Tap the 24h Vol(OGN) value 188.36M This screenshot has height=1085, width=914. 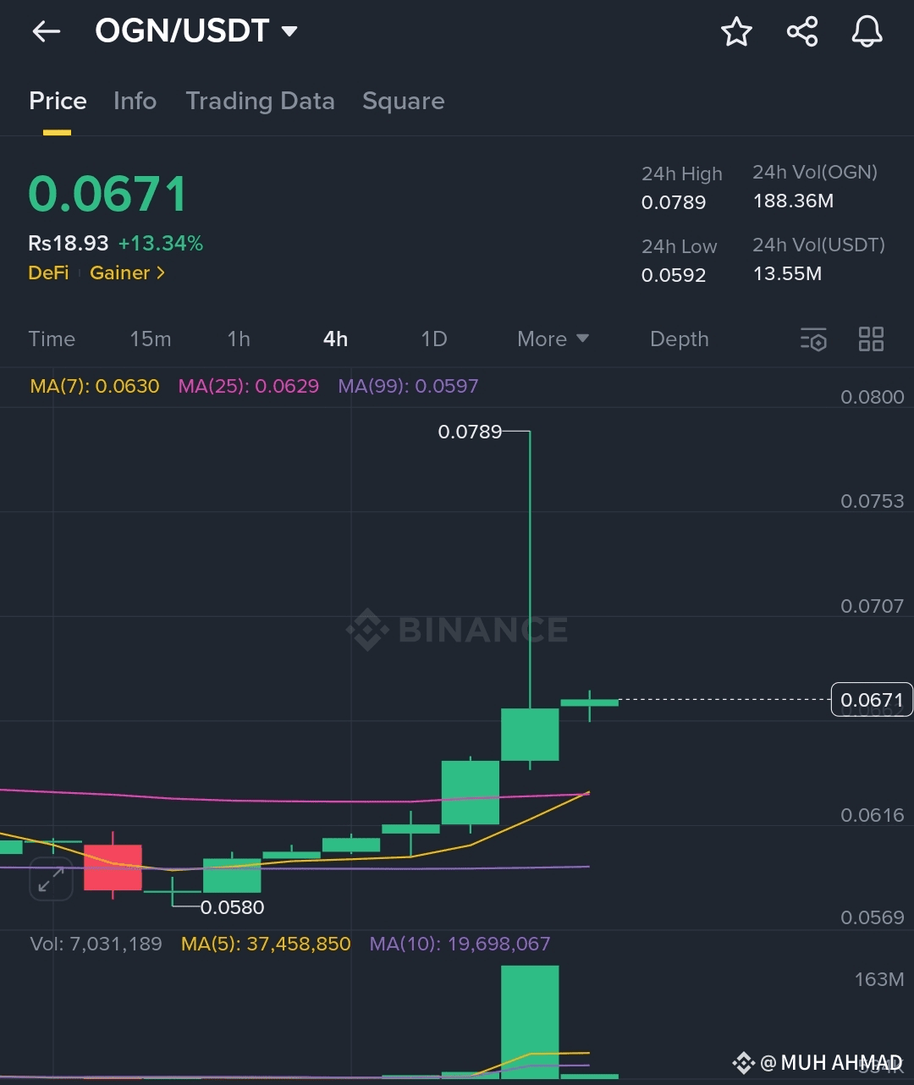[793, 201]
